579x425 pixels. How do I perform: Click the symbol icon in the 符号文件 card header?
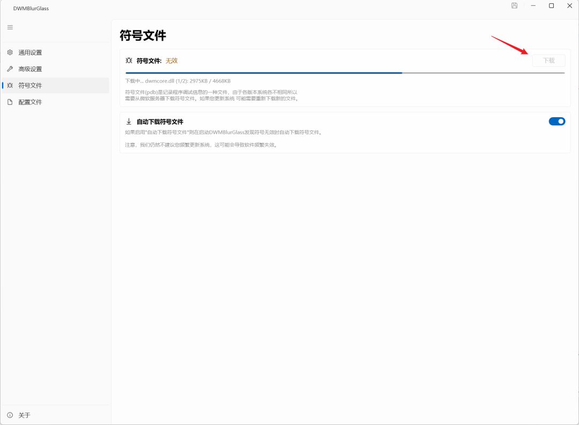(x=129, y=60)
